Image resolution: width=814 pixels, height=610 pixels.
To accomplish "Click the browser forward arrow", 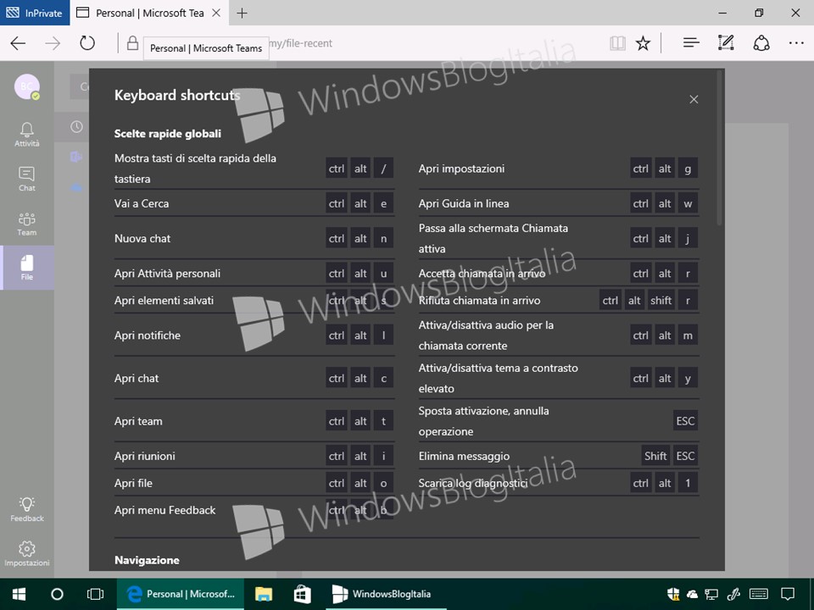I will click(53, 43).
